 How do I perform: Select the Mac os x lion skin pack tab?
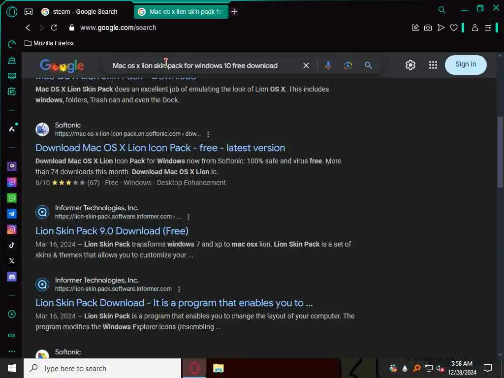point(181,12)
